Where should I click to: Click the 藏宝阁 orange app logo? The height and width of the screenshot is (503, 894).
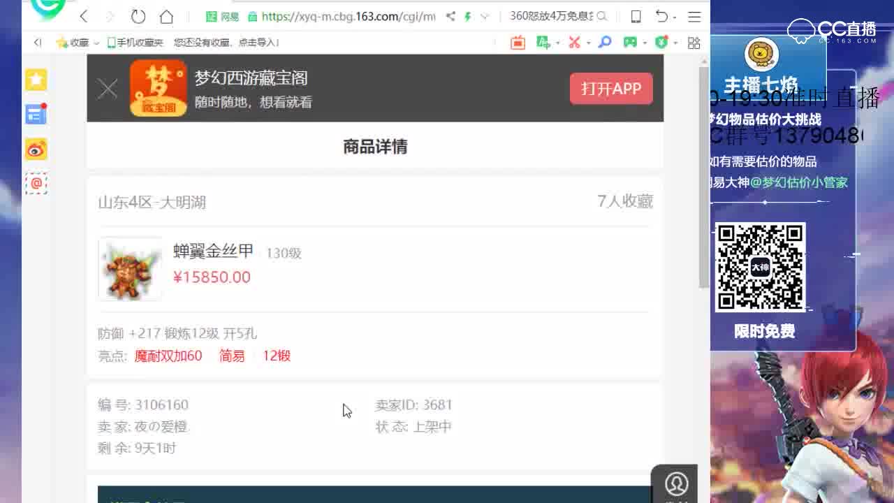[159, 88]
